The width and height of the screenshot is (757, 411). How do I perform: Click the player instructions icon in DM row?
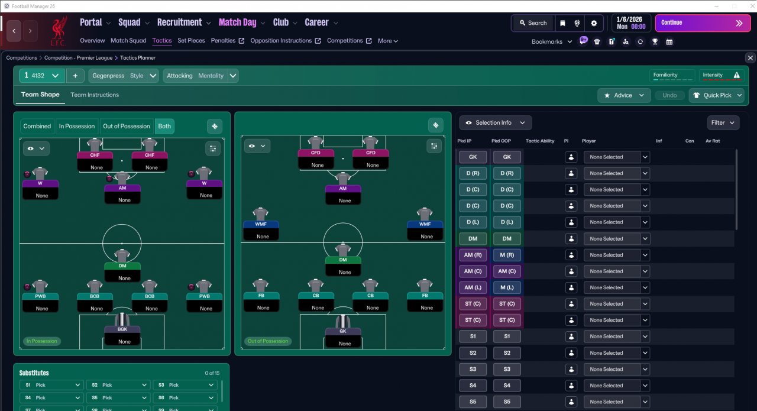coord(571,239)
